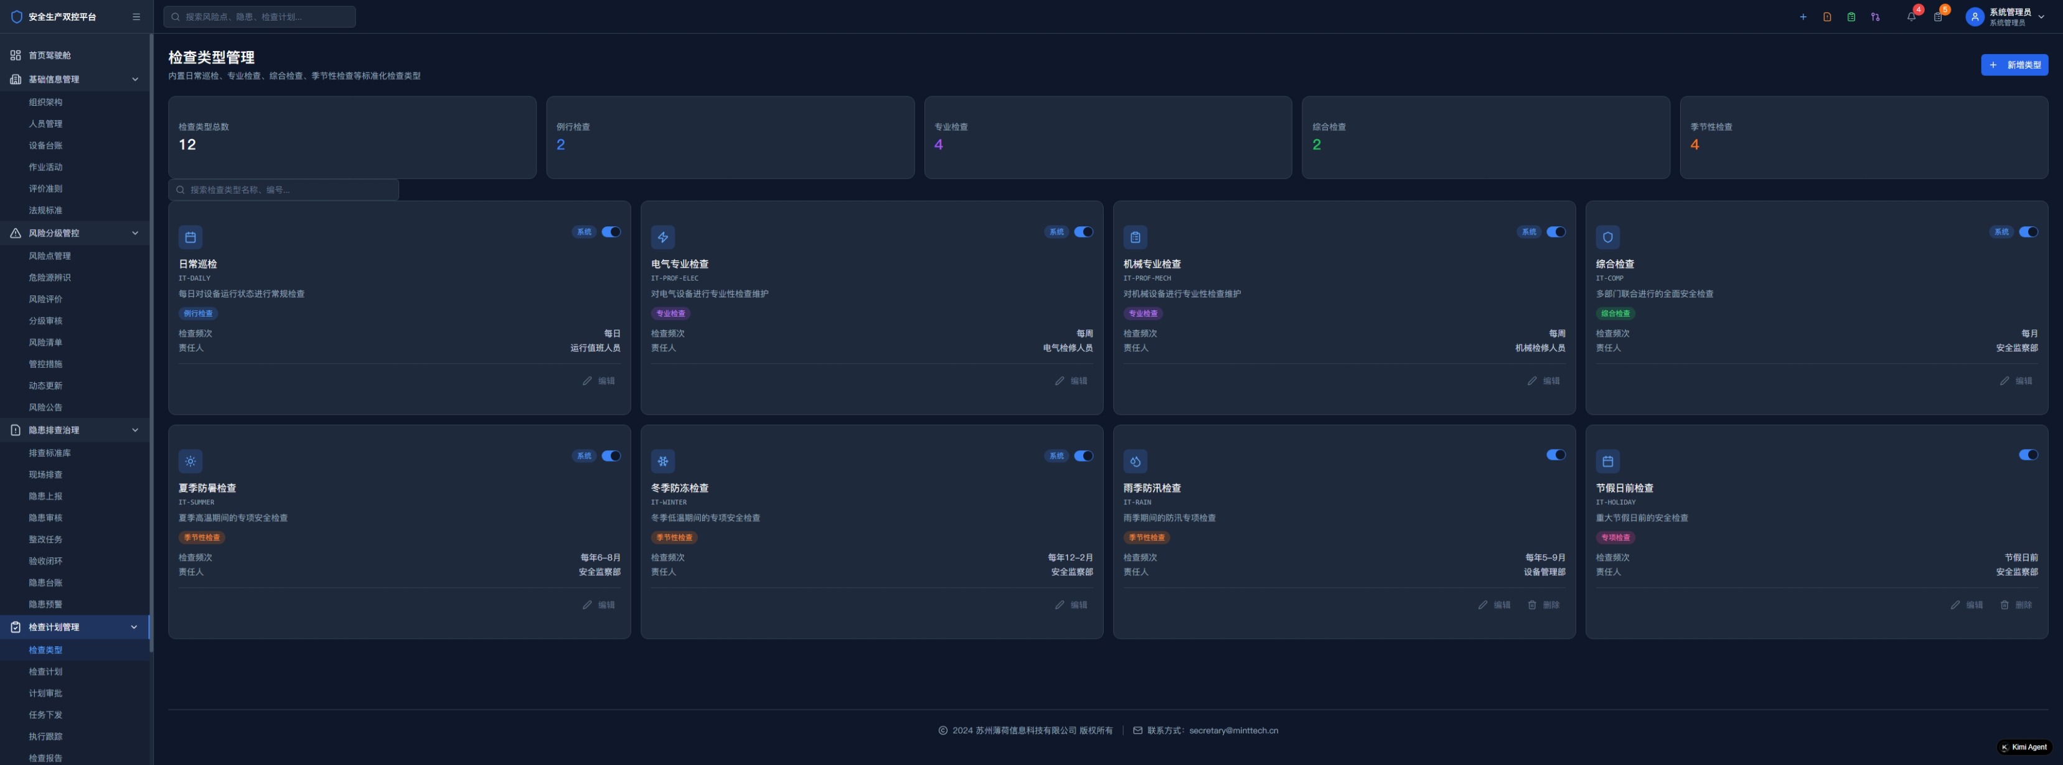Click the orange file alert icon in header
This screenshot has height=765, width=2063.
1826,17
